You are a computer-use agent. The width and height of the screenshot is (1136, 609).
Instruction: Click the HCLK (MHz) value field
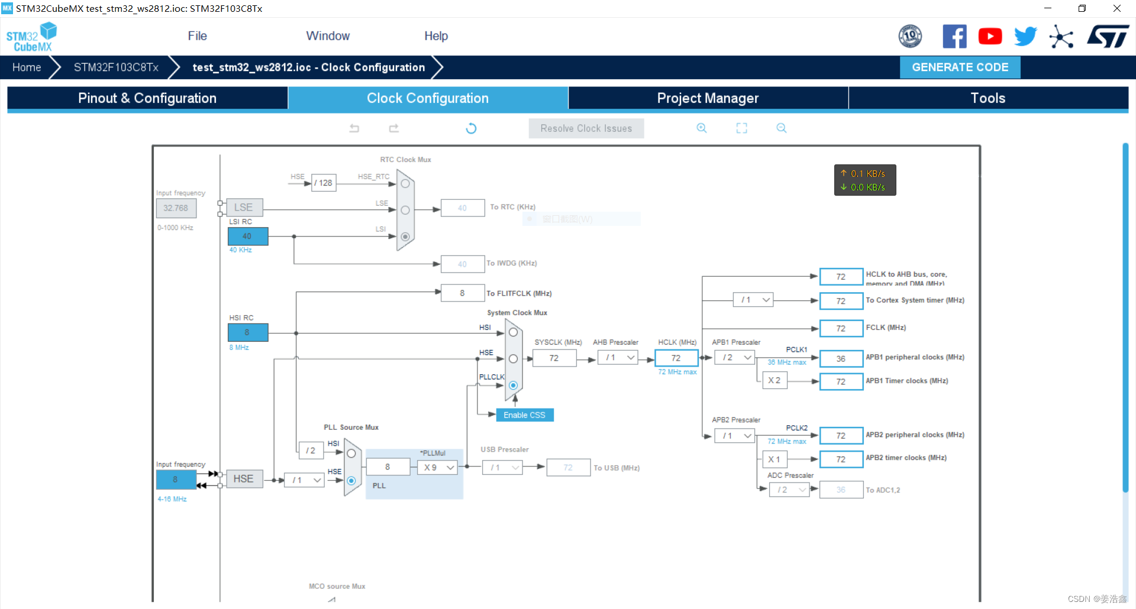pyautogui.click(x=676, y=358)
